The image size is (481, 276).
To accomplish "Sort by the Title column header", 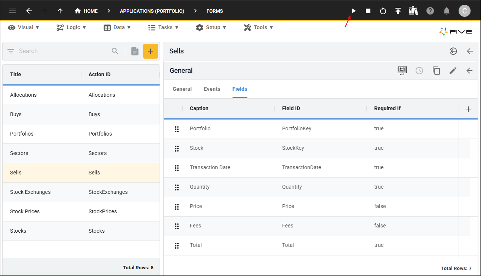I will tap(16, 74).
